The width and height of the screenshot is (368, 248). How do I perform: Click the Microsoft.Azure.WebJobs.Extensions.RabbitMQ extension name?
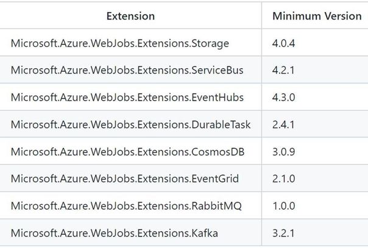126,206
